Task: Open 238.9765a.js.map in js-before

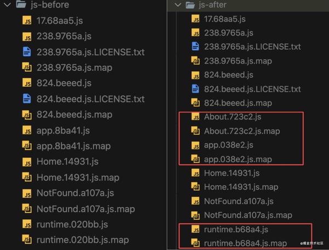Action: pos(75,67)
